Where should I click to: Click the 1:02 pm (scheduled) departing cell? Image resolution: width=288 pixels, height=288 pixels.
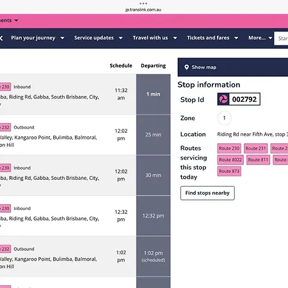pos(153,256)
